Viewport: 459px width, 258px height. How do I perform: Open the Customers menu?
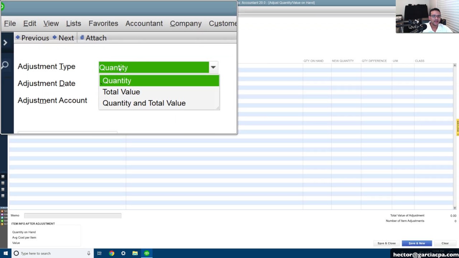pos(223,23)
